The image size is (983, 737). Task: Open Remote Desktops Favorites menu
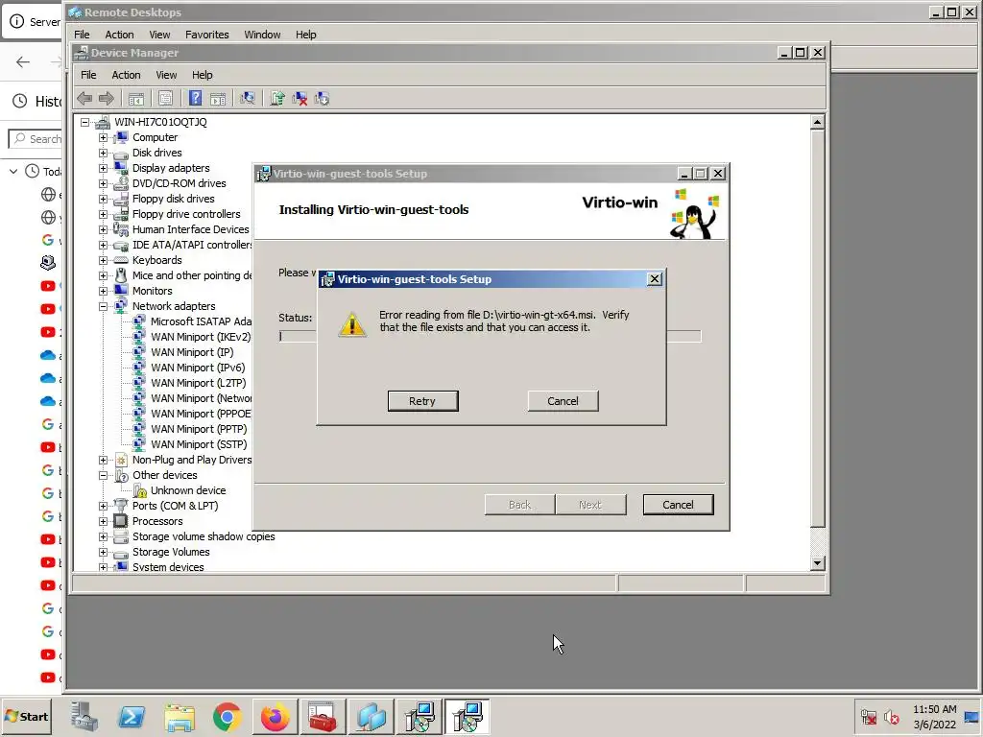click(x=207, y=35)
